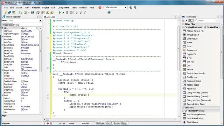Image resolution: width=224 pixels, height=126 pixels.
Task: Click the Save Desktop layout icon
Action: click(x=131, y=7)
